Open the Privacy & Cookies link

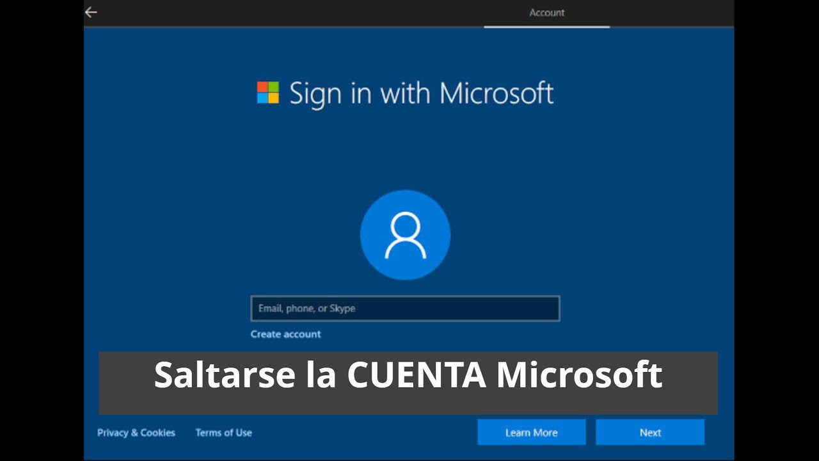[x=136, y=433]
